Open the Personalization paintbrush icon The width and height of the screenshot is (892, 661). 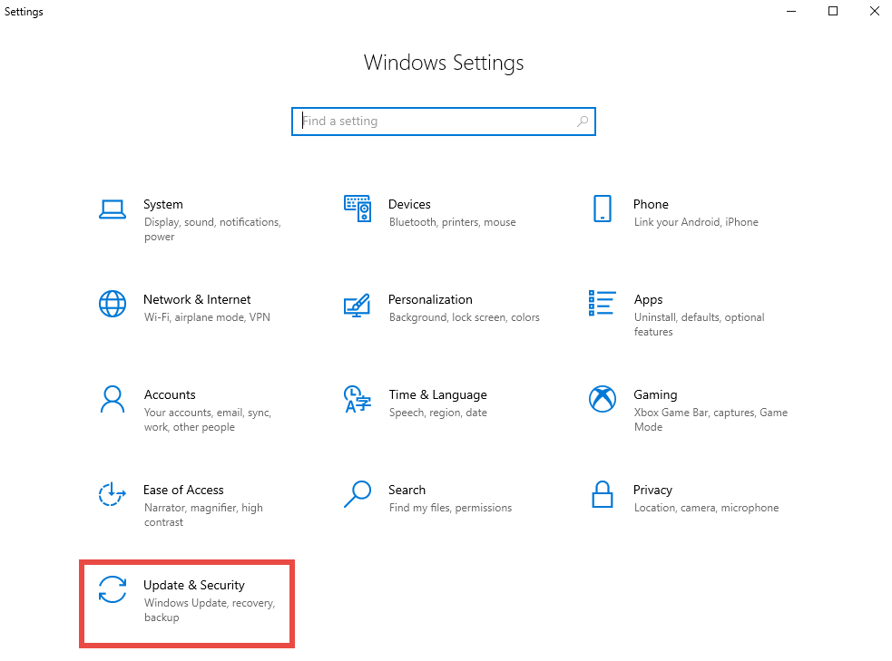[358, 306]
